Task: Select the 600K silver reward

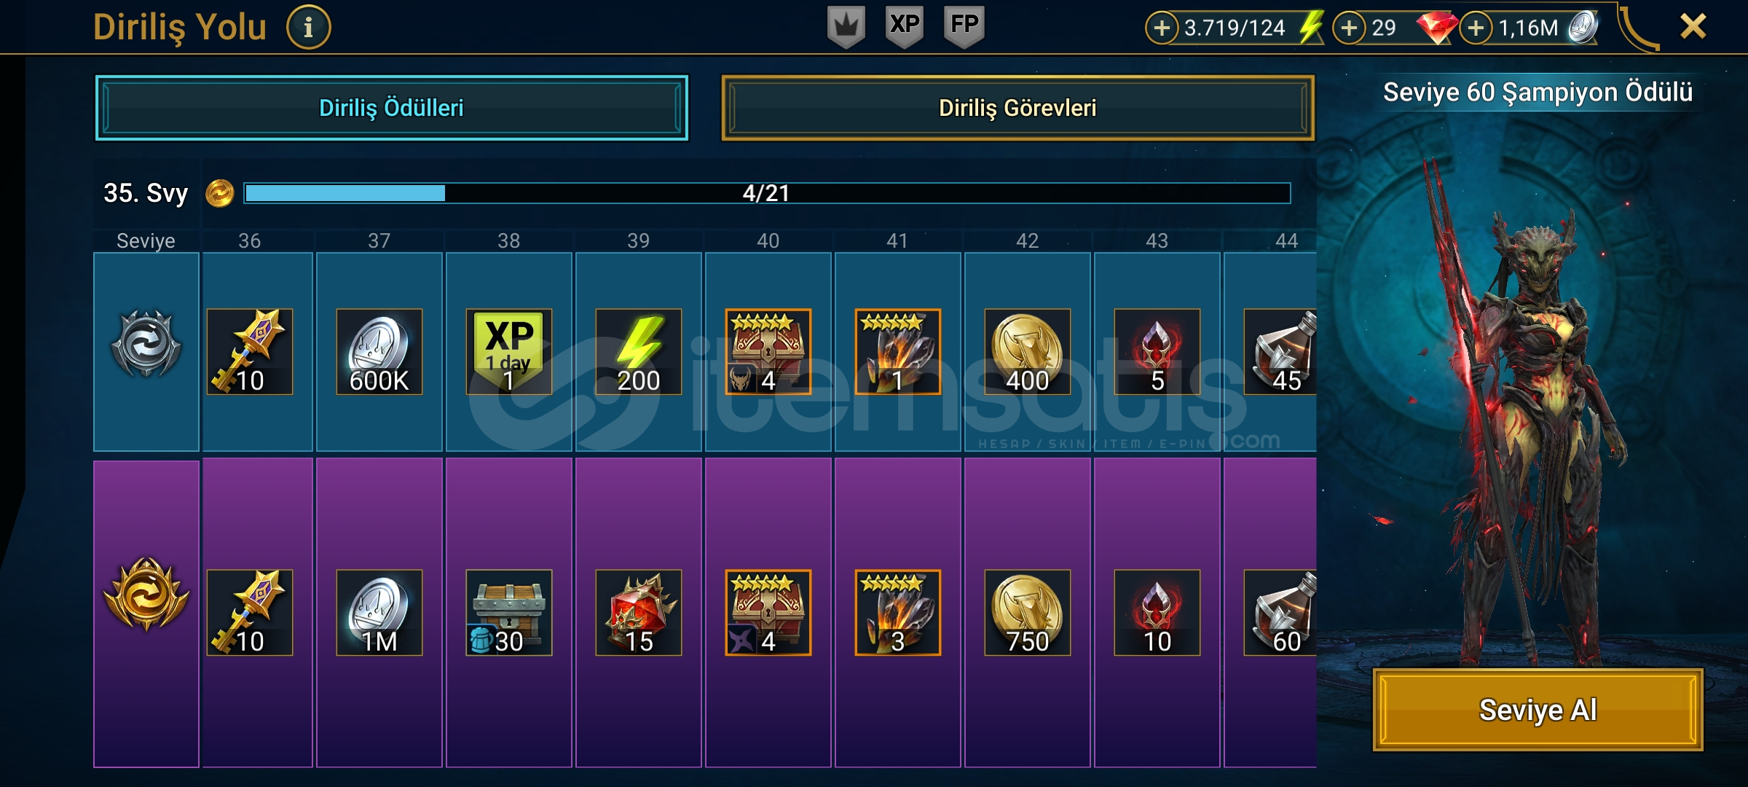Action: coord(379,352)
